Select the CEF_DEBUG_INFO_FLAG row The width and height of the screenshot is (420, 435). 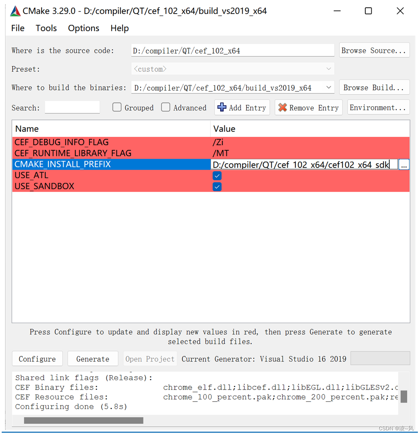click(x=211, y=142)
